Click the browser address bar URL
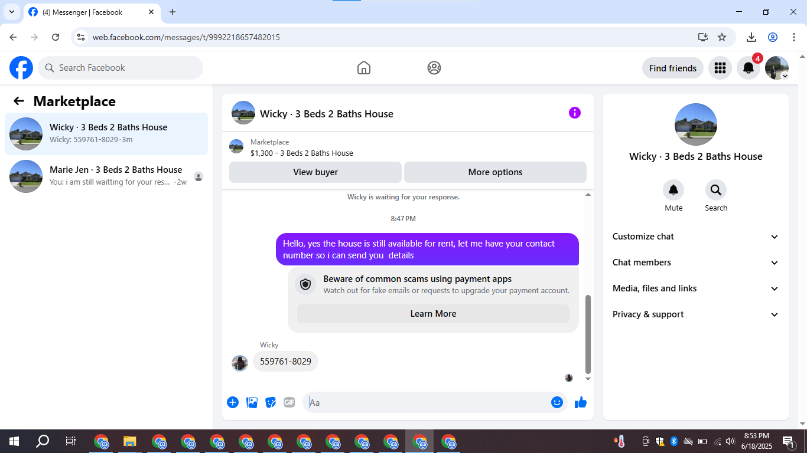The image size is (807, 453). 186,37
